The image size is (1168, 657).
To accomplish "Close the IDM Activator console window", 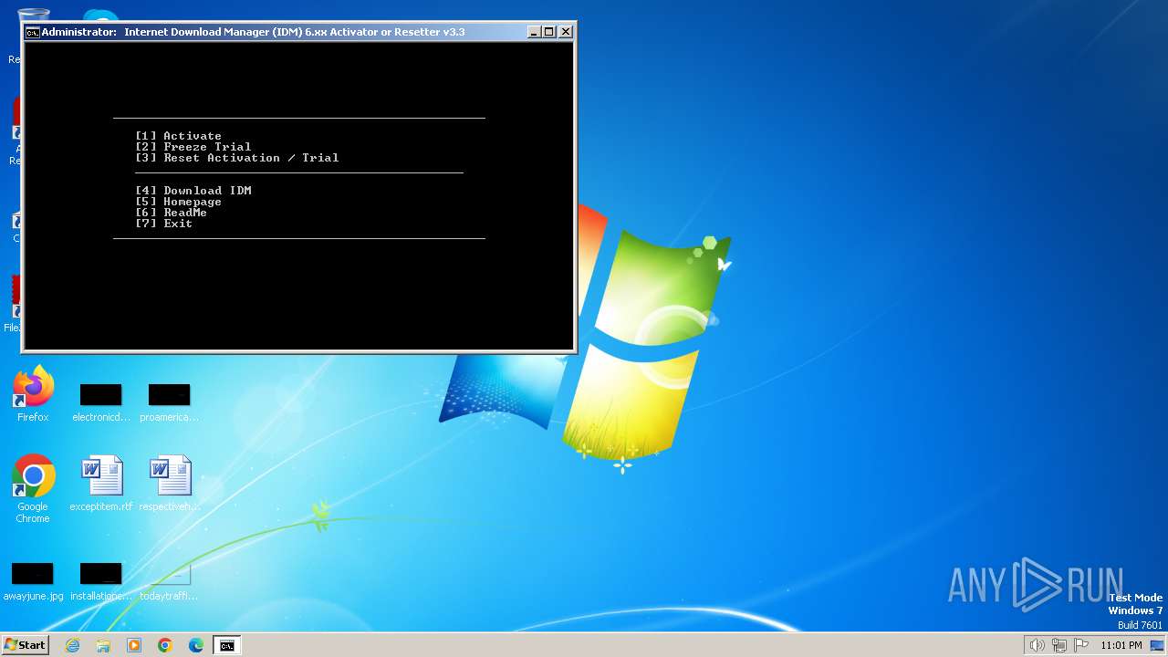I will tap(566, 32).
